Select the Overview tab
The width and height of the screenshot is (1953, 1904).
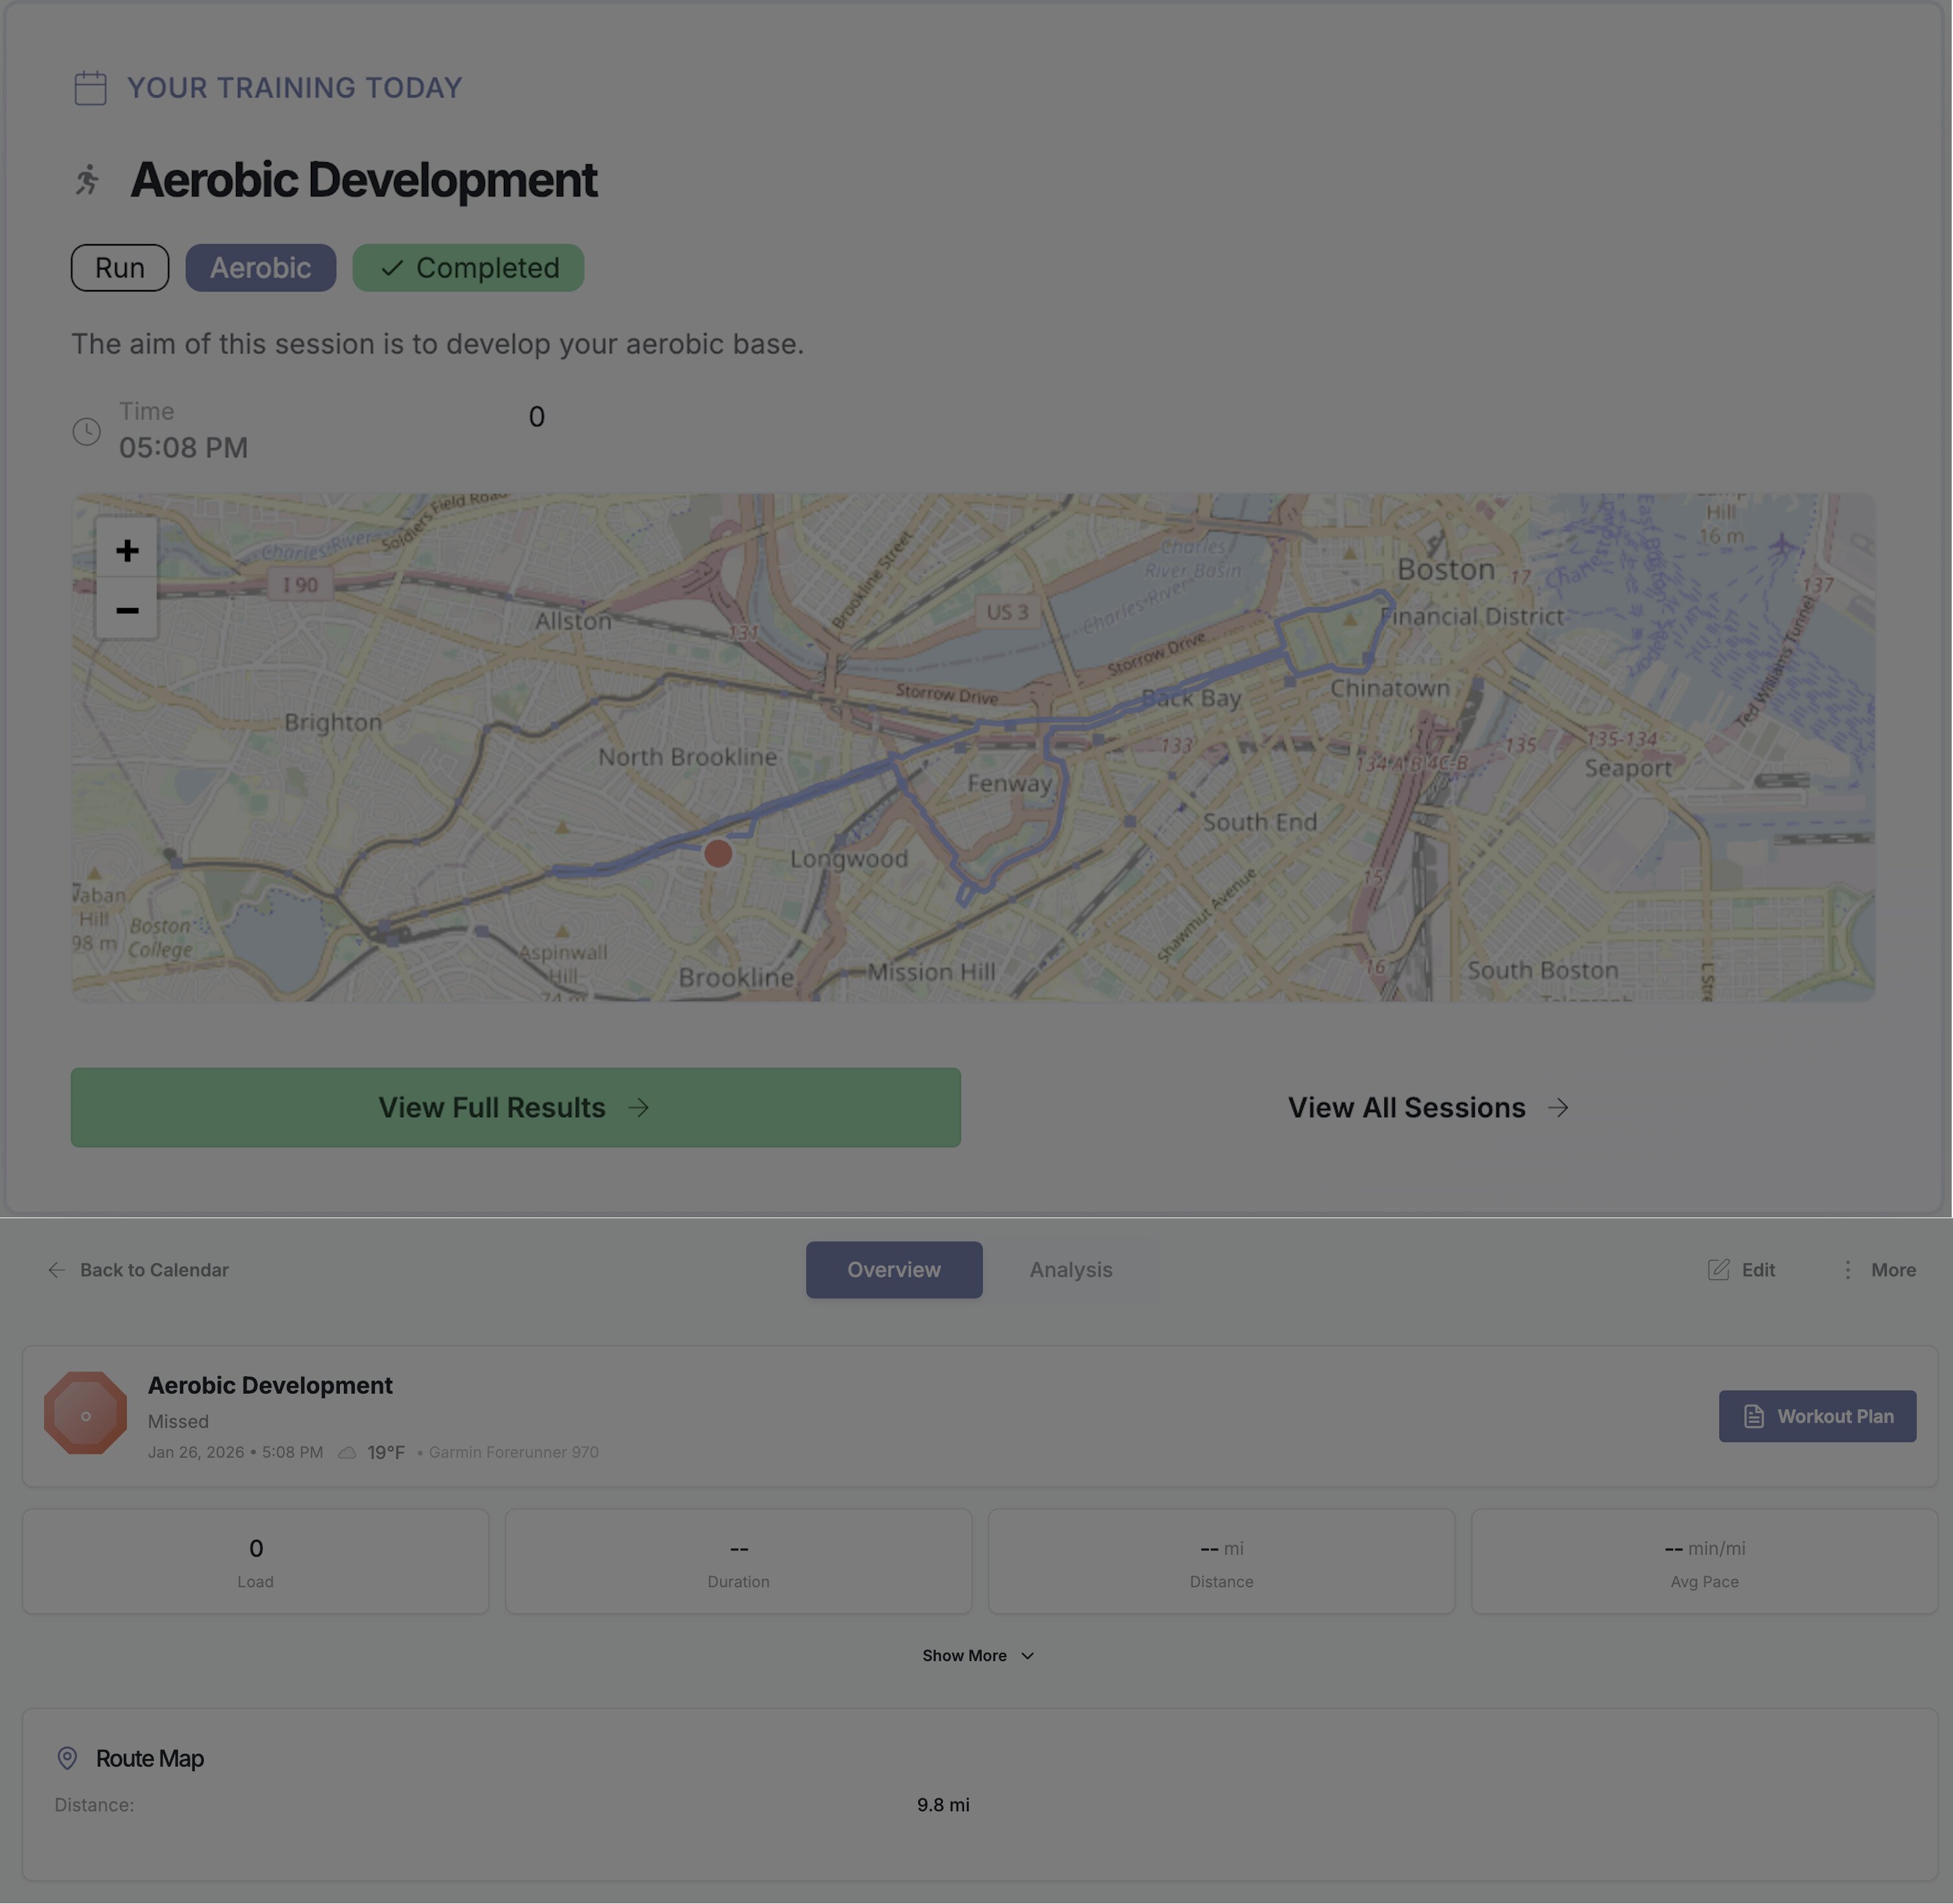[x=893, y=1269]
